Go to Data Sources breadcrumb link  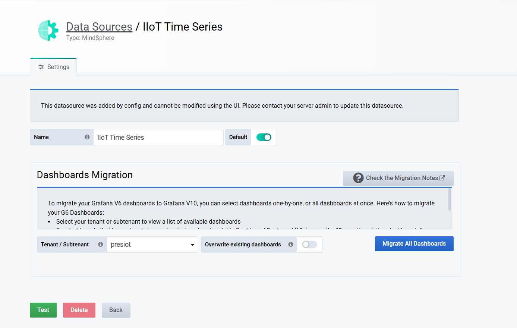99,27
